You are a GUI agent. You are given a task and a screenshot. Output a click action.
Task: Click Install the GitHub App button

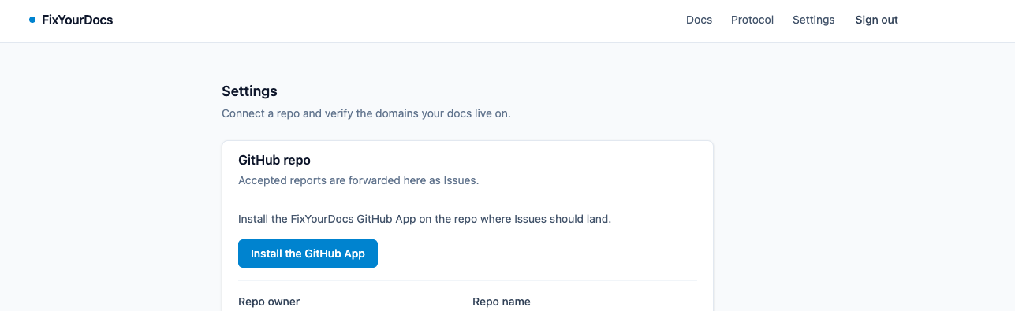tap(308, 254)
